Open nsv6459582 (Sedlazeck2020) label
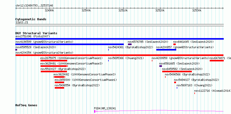 click(x=182, y=69)
